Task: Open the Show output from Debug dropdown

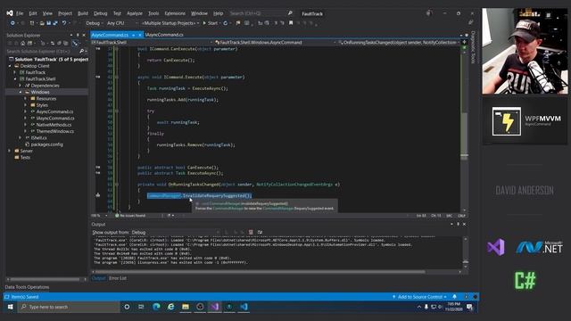Action: [x=175, y=232]
